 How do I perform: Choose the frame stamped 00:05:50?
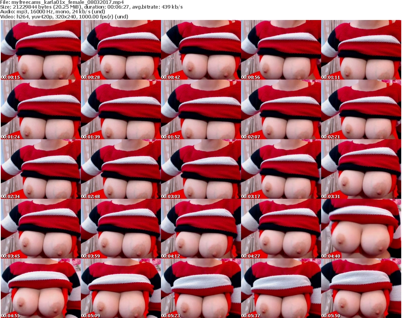pos(361,288)
